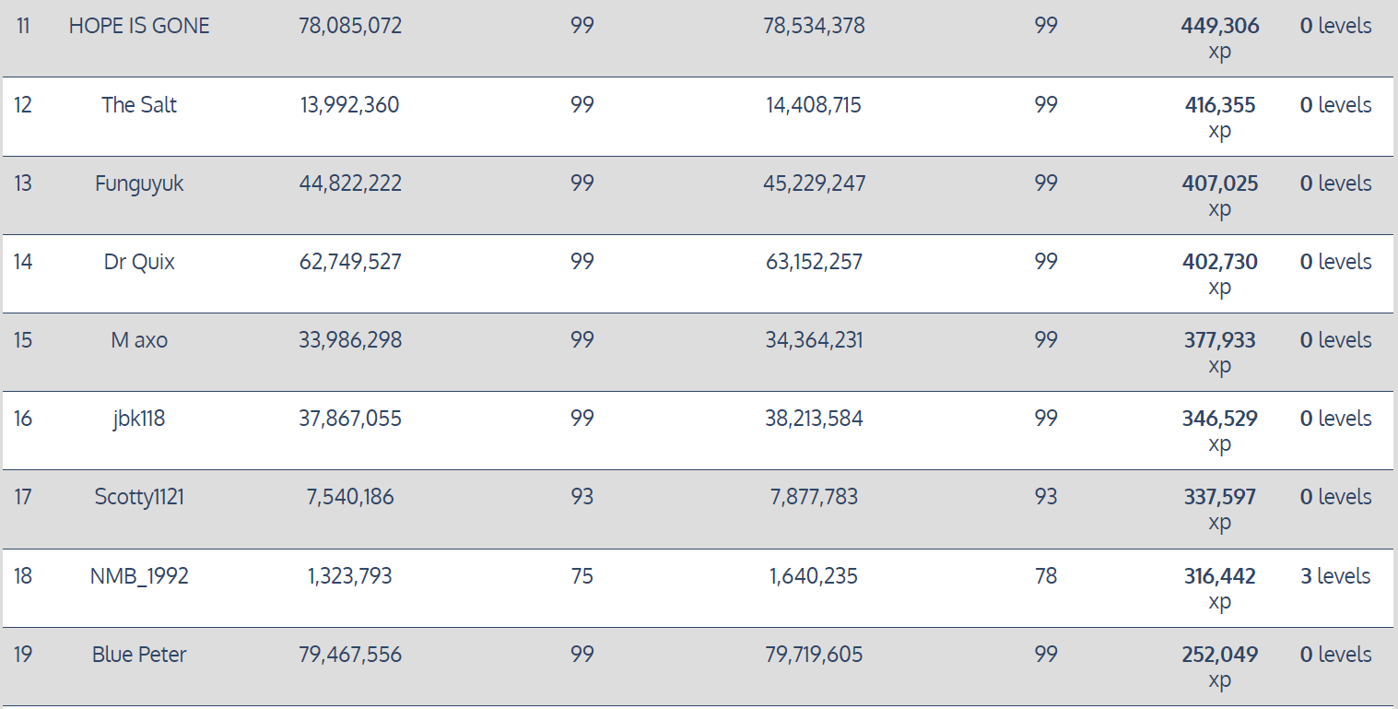The height and width of the screenshot is (709, 1398).
Task: Select NMB_1992 player name
Action: [x=139, y=576]
